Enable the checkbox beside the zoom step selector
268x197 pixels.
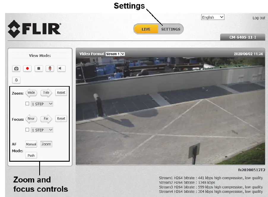coord(27,104)
